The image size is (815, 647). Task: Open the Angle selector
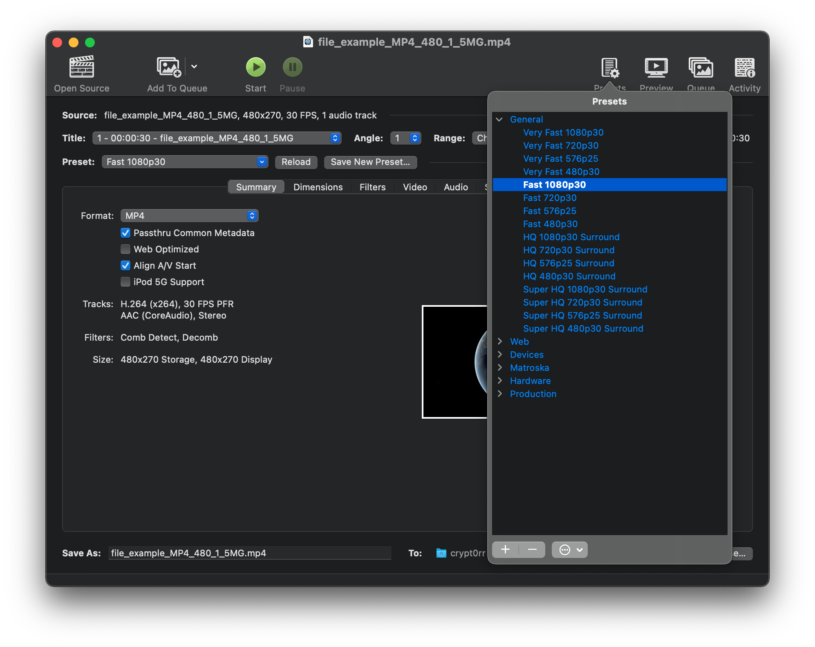tap(405, 138)
